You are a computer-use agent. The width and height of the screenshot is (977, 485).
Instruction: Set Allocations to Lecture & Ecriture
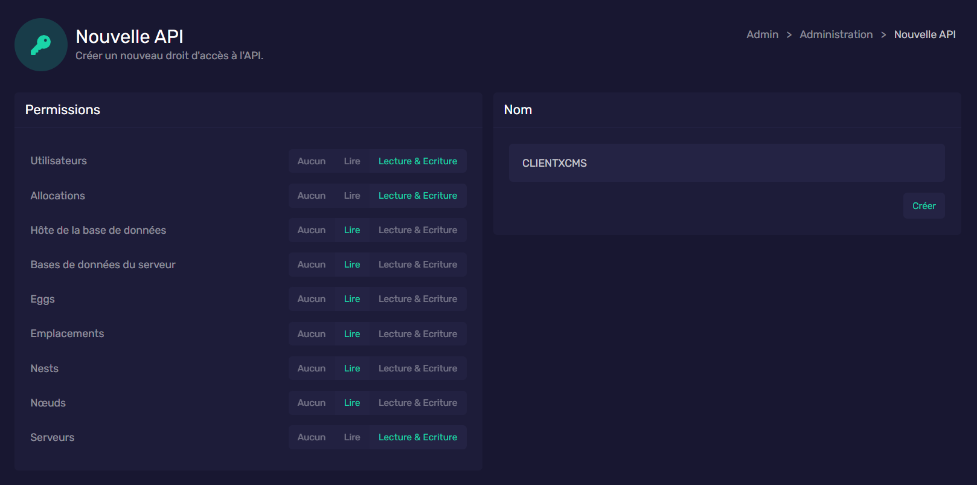(417, 196)
